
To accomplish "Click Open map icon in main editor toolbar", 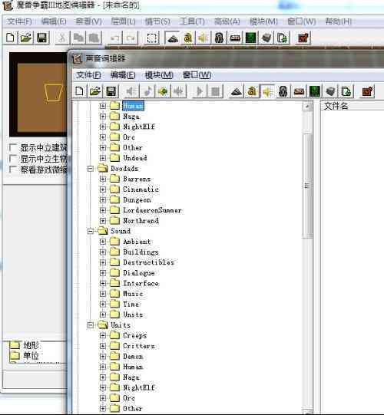I will pyautogui.click(x=25, y=38).
